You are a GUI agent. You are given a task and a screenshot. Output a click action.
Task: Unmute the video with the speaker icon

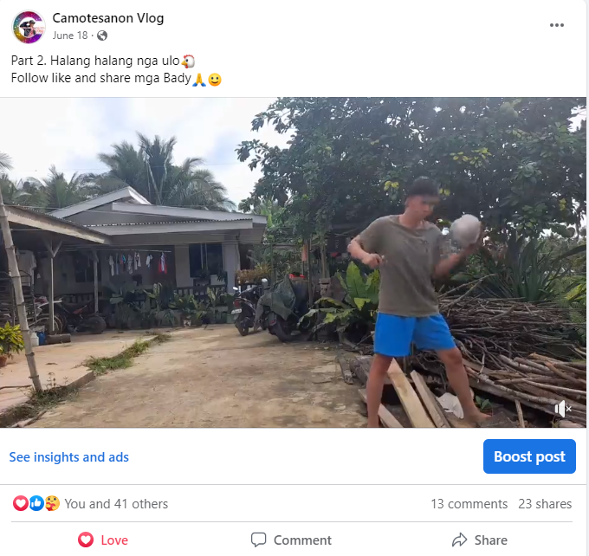point(563,409)
